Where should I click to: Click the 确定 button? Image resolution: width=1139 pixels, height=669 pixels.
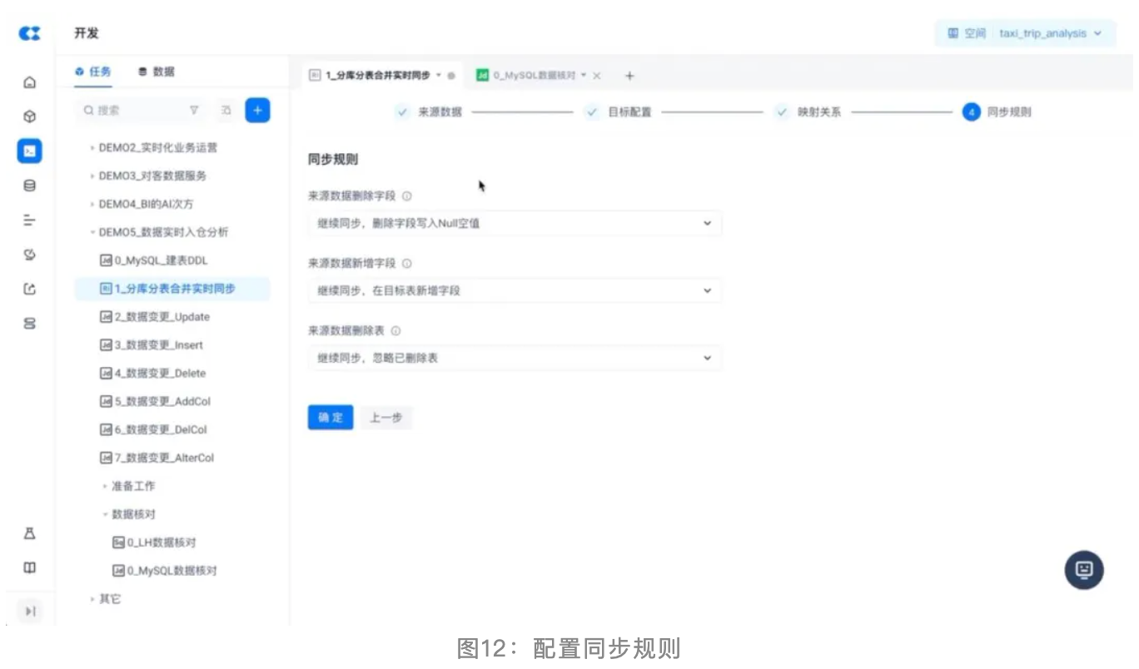[x=331, y=418]
